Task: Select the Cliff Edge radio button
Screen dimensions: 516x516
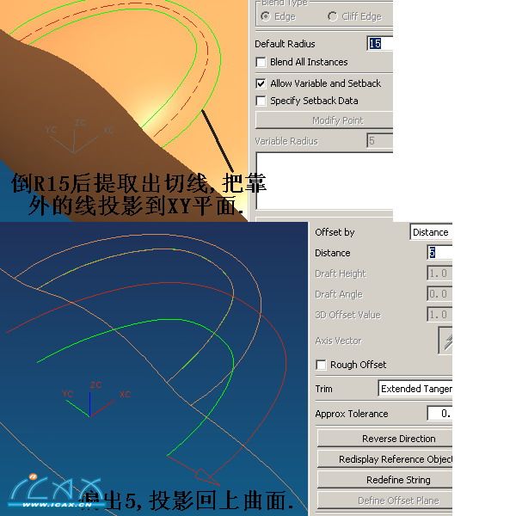Action: click(x=333, y=16)
